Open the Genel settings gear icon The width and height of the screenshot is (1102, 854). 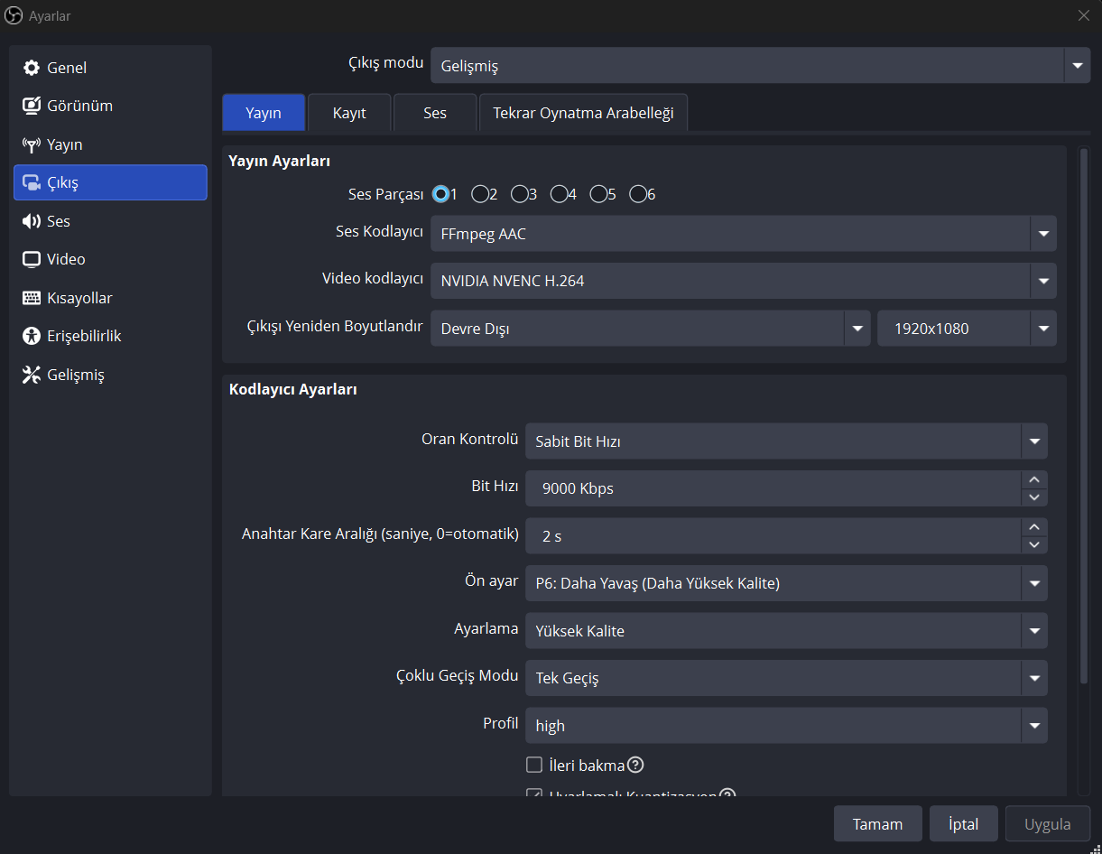click(32, 68)
